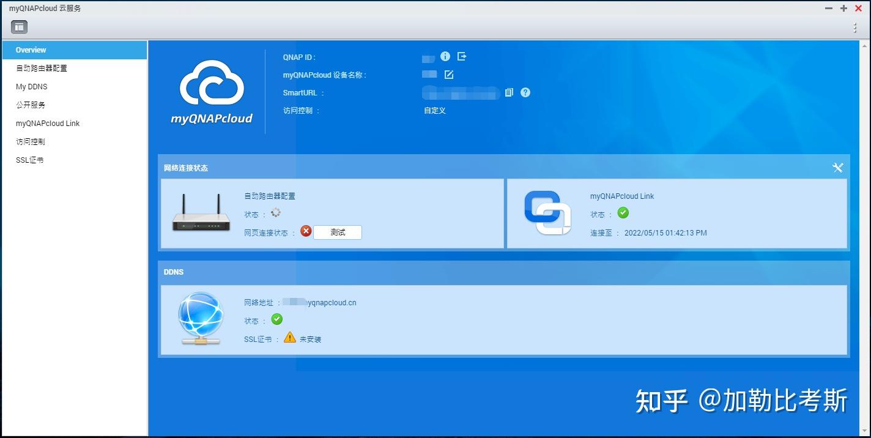Viewport: 871px width, 438px height.
Task: Edit the myQNAPcloud device name via pencil icon
Action: pyautogui.click(x=449, y=74)
